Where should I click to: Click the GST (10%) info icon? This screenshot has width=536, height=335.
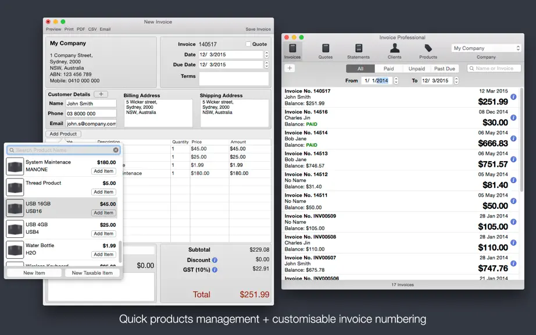(215, 270)
